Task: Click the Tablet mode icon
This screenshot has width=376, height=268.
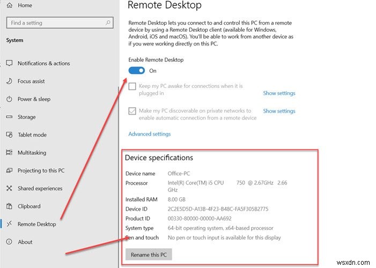Action: 9,135
